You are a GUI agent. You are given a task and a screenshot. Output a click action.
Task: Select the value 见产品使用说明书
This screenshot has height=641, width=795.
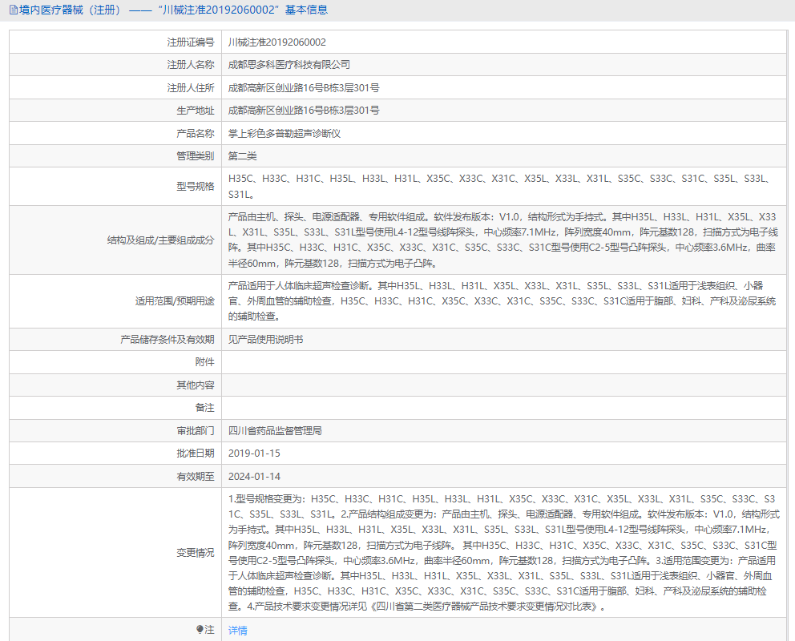pyautogui.click(x=266, y=339)
